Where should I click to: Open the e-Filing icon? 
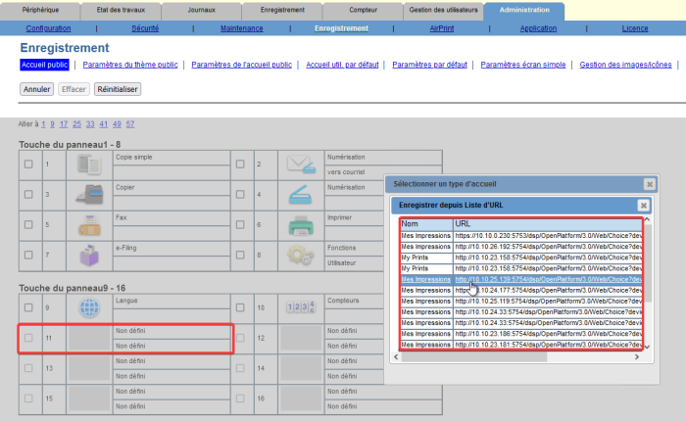pyautogui.click(x=90, y=255)
